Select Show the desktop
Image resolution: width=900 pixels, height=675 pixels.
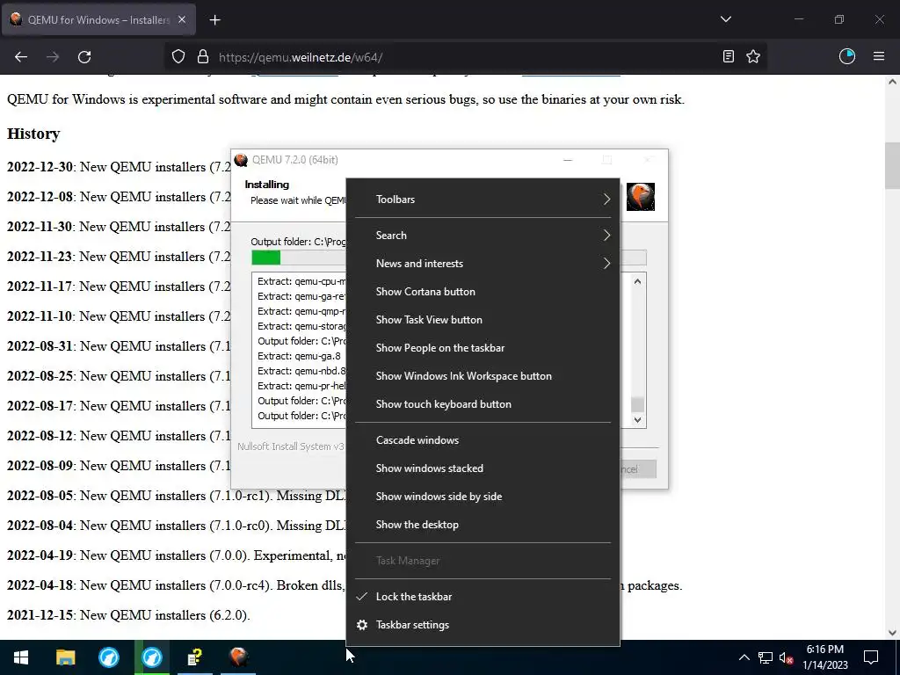pyautogui.click(x=483, y=525)
